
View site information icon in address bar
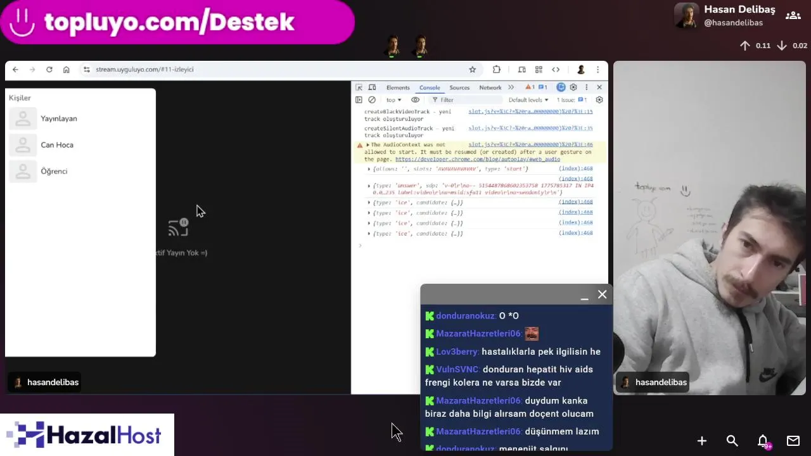pyautogui.click(x=87, y=70)
